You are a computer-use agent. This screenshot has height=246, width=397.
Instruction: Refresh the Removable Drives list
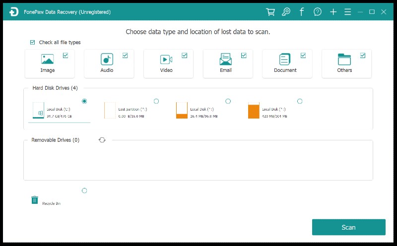[102, 140]
